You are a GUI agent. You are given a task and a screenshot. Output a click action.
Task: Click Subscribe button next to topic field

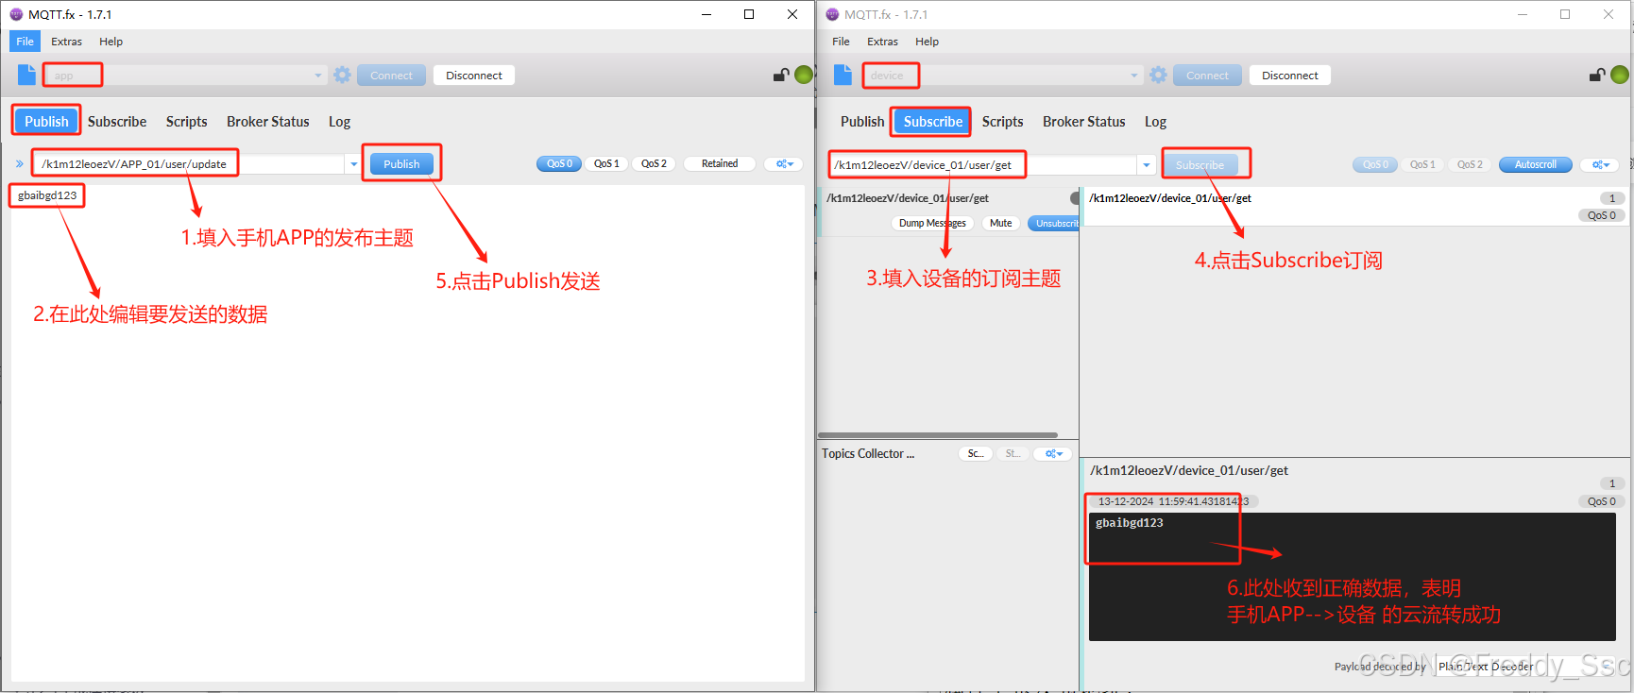coord(1200,164)
